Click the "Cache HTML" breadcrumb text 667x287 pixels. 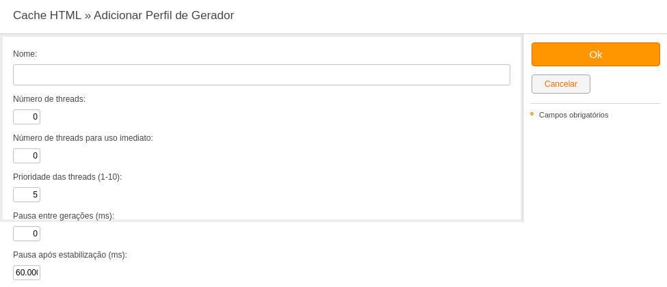[x=47, y=15]
